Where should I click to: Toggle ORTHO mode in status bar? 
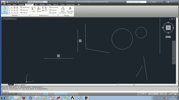[x=36, y=94]
